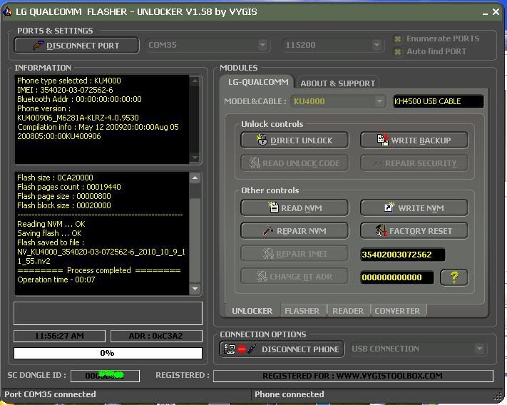Screen dimensions: 507x405
Task: Click the padlock icon on Direct Unlock
Action: (x=262, y=140)
